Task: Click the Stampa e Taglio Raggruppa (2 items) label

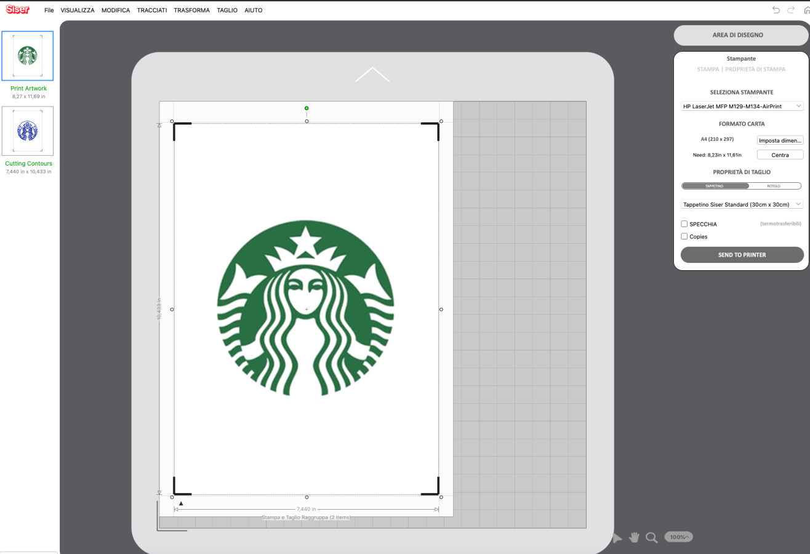Action: click(x=306, y=518)
